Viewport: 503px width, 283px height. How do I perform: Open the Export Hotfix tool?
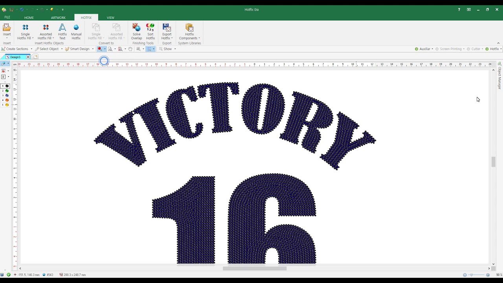pos(167,31)
